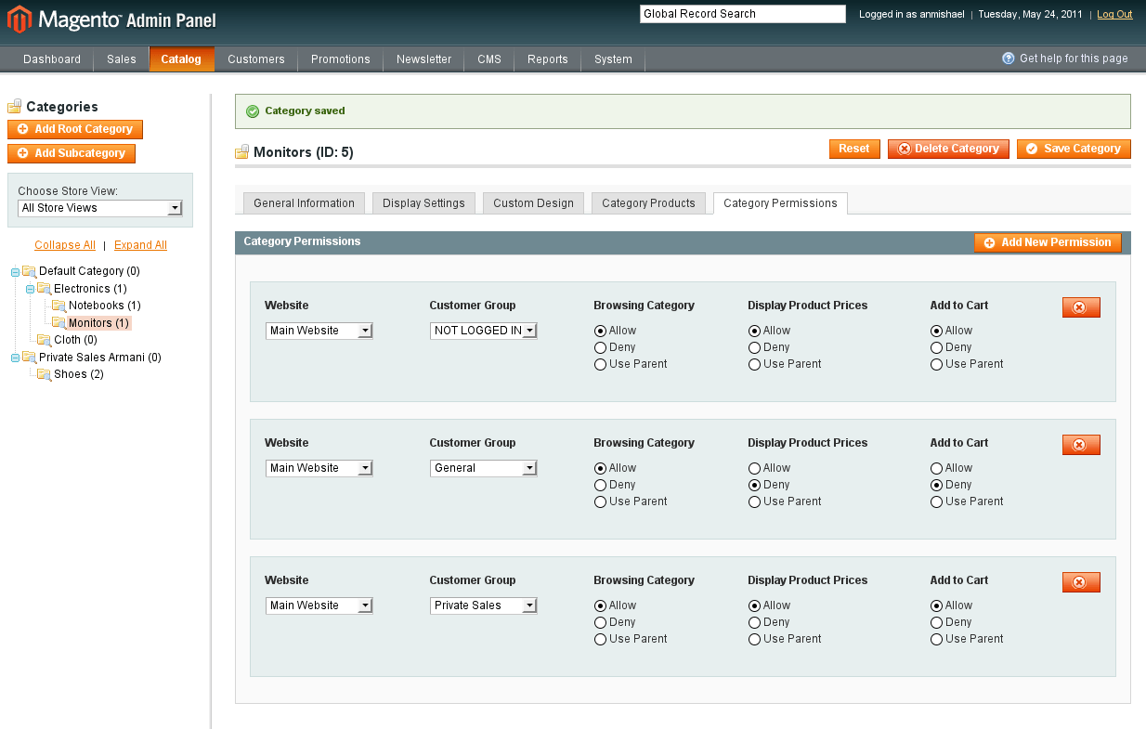The width and height of the screenshot is (1146, 729).
Task: Set NOT LOGGED IN Browsing Category to Deny
Action: coord(600,347)
